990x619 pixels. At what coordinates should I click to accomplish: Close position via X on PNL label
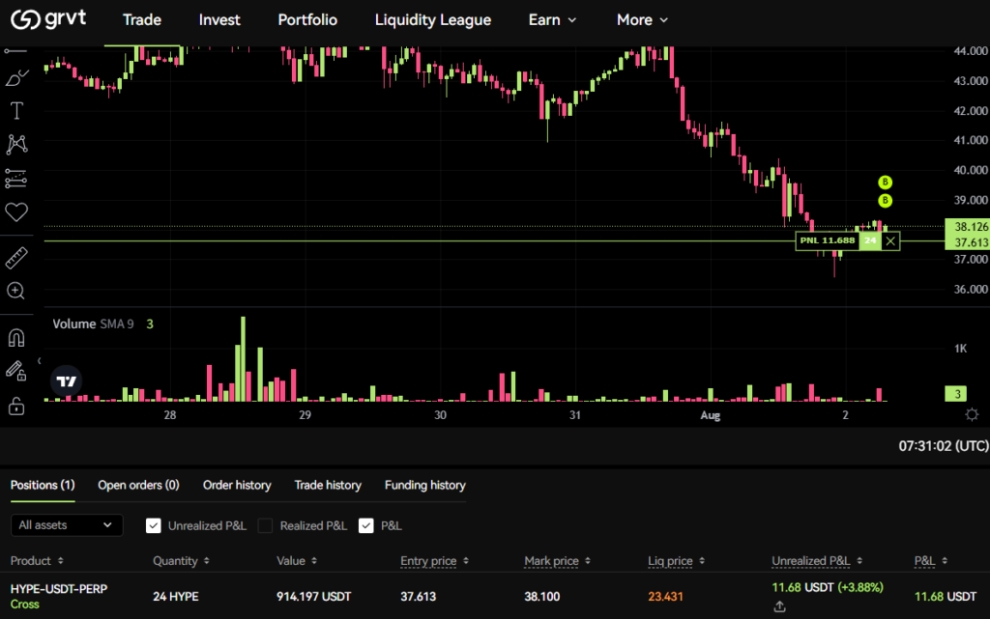point(890,240)
